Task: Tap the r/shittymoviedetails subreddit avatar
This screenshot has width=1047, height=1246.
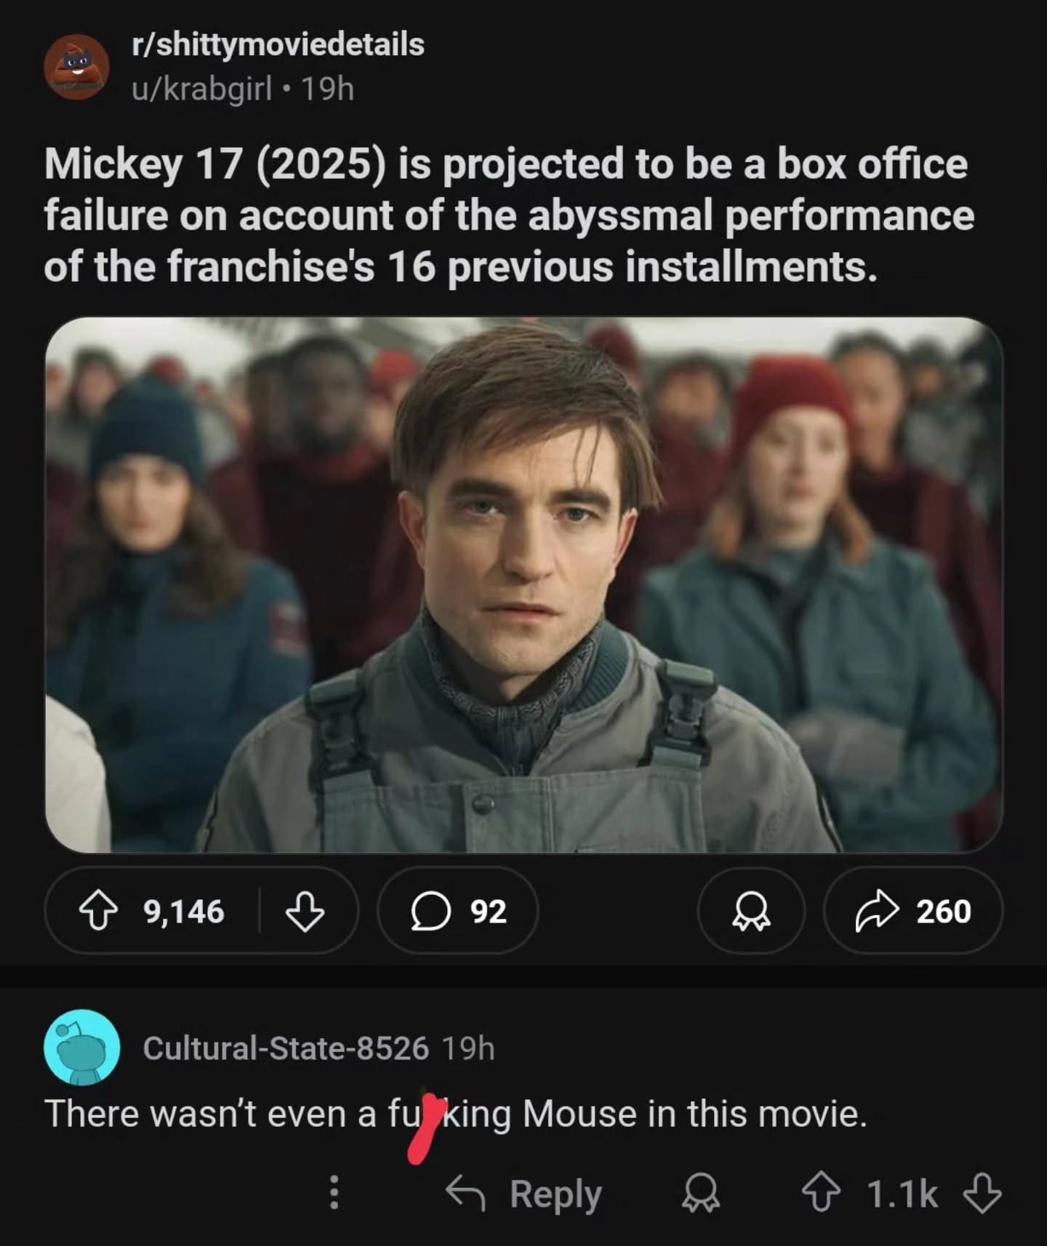Action: pos(77,66)
